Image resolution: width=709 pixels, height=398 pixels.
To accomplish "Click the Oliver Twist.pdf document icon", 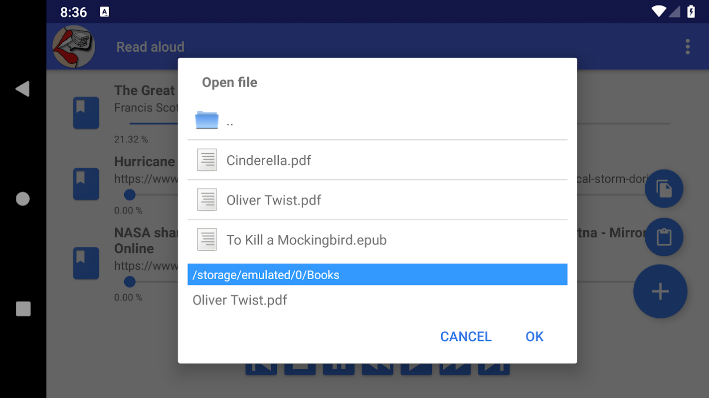I will [x=207, y=200].
